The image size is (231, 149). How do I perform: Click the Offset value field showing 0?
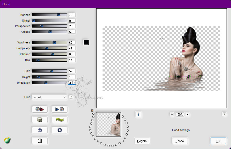(x=72, y=21)
